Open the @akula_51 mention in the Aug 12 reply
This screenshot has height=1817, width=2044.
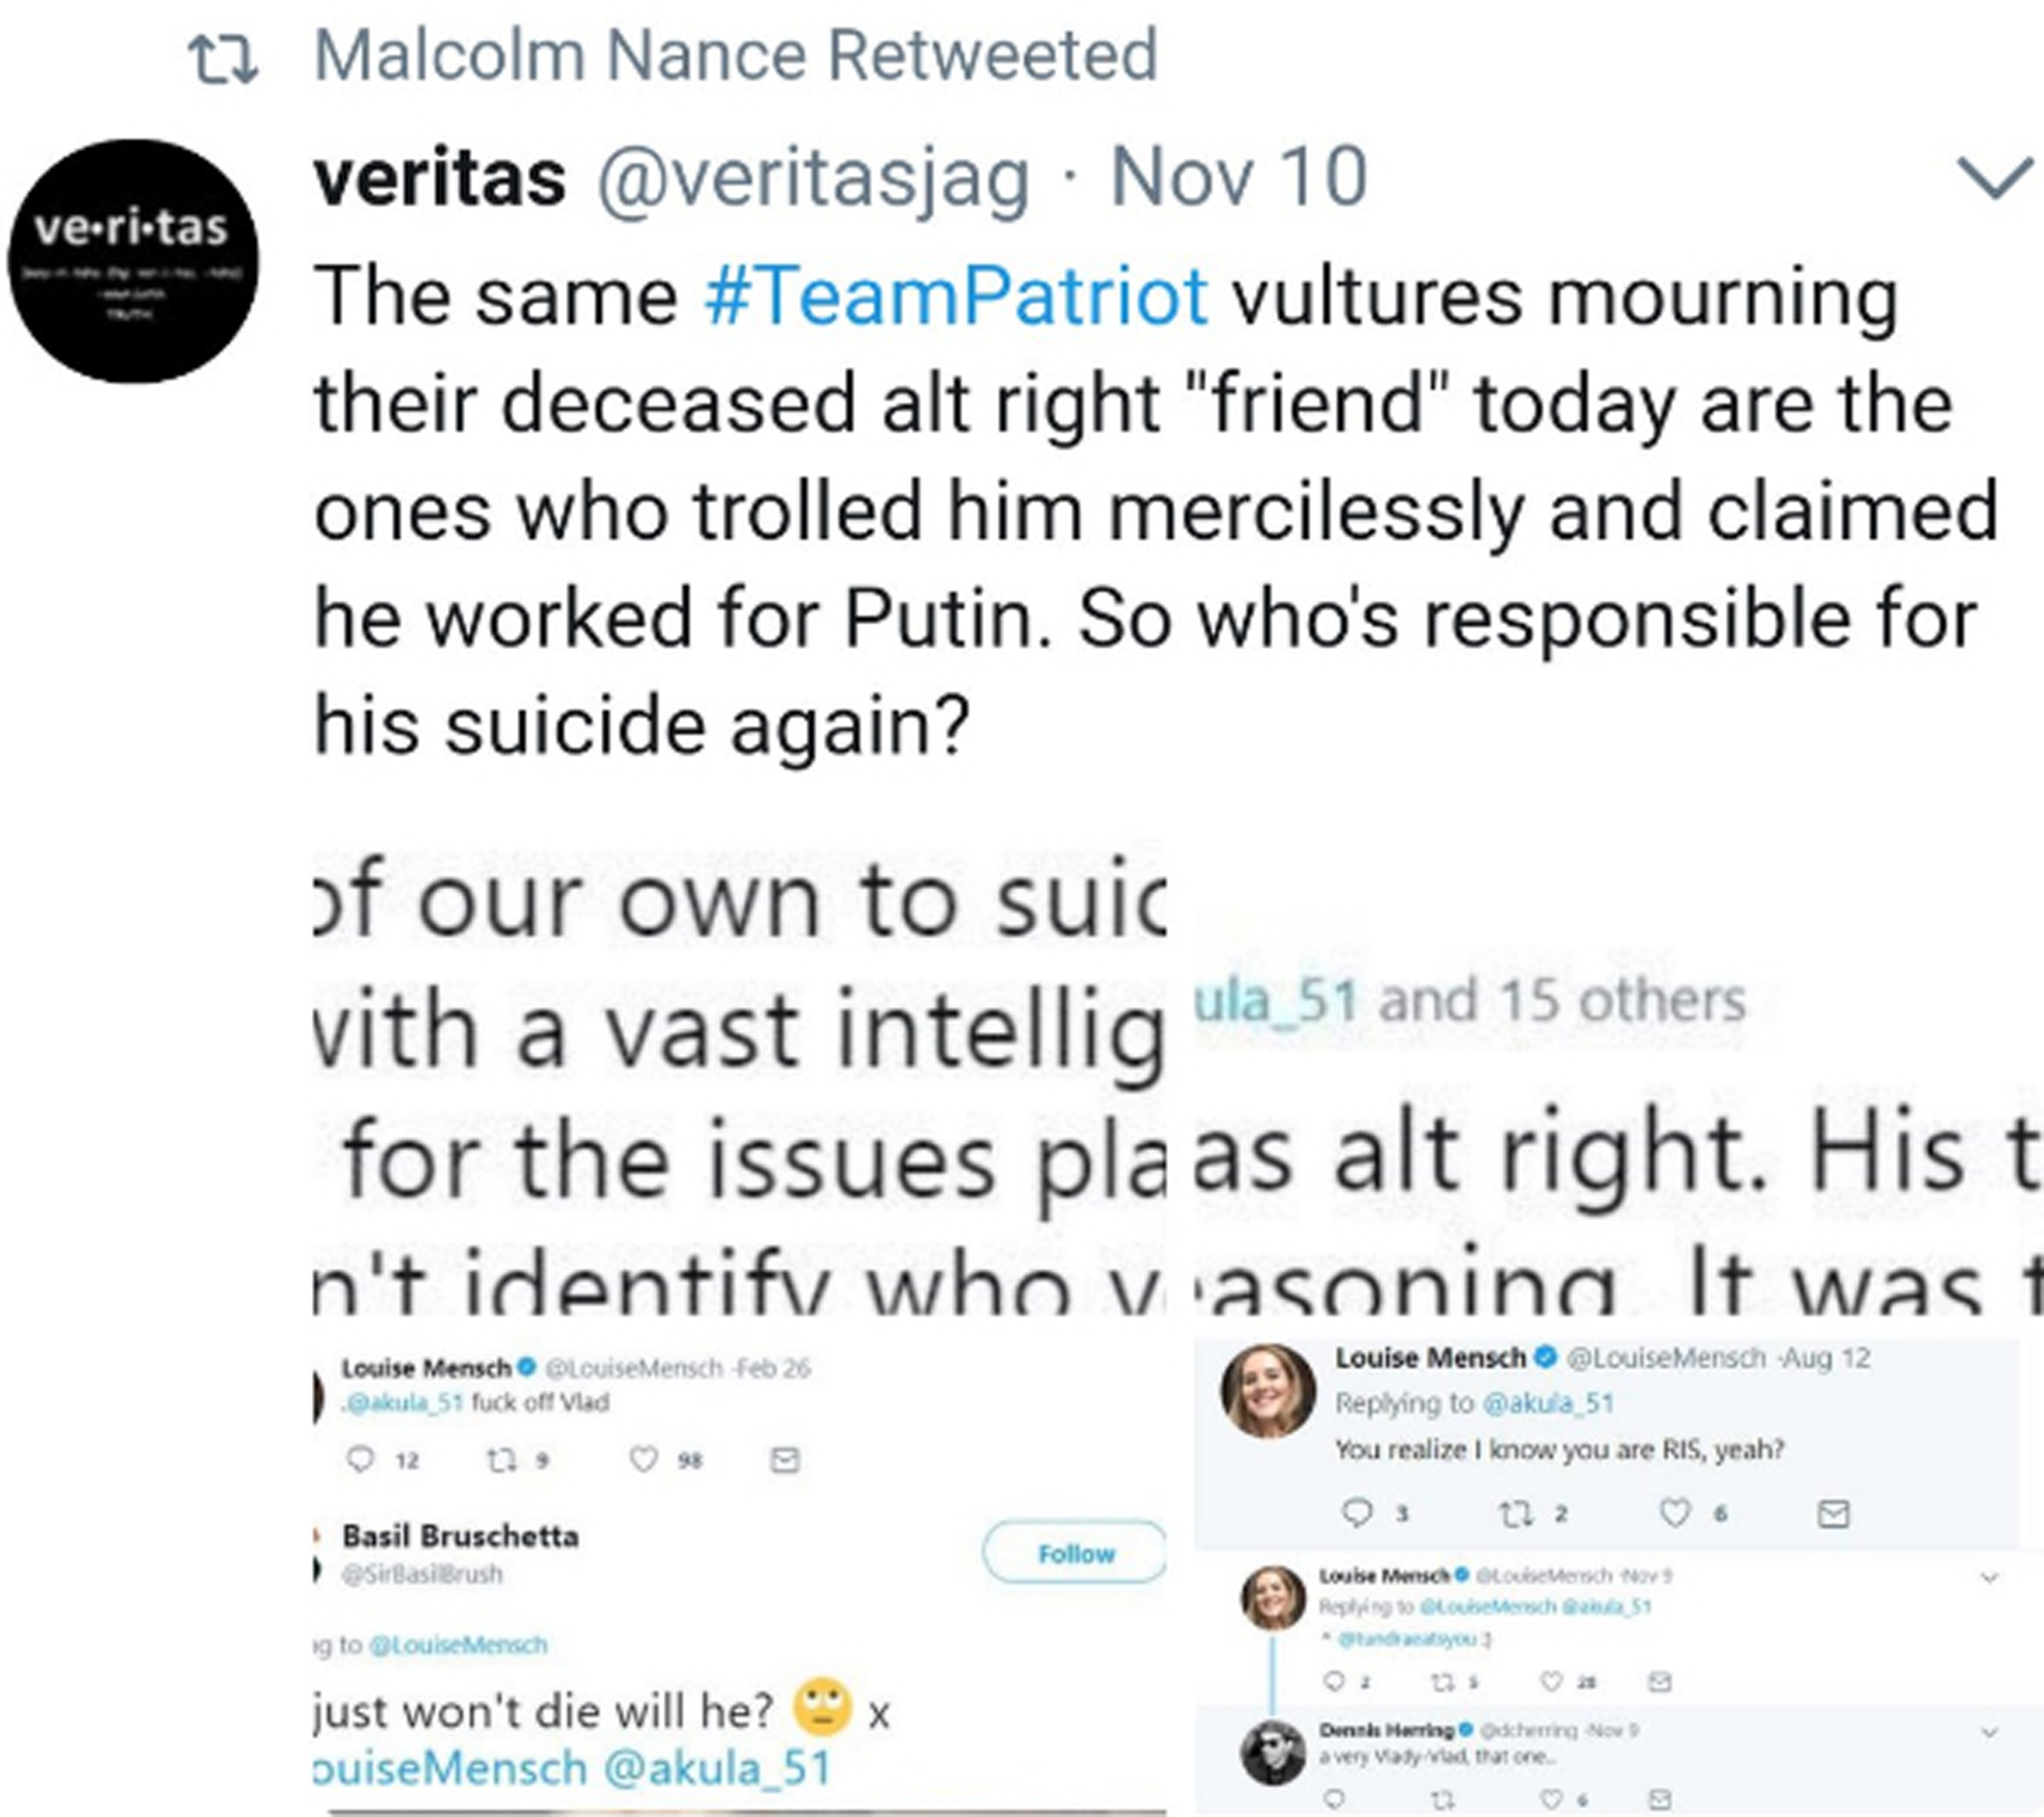1548,1403
